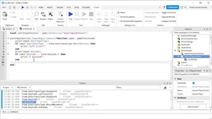This screenshot has width=212, height=119.
Task: Select On All Exceptions radio
Action: click(x=119, y=17)
